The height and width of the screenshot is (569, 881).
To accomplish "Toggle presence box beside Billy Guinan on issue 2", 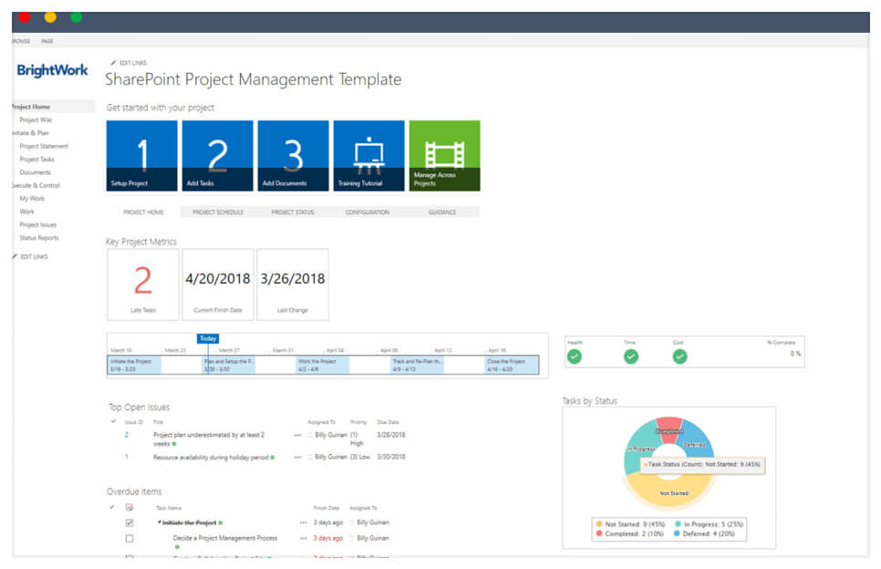I will [x=310, y=435].
